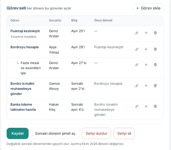The width and height of the screenshot is (171, 150).
Task: Edit the Puantajı kesinleştir task
Action: coord(137,33)
